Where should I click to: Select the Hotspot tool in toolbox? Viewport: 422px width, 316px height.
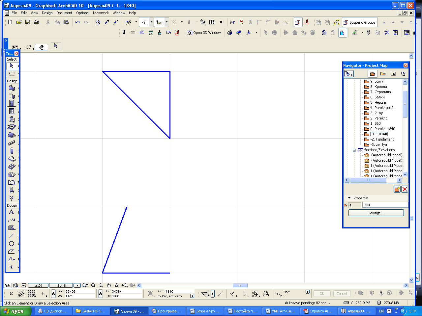coord(12,267)
